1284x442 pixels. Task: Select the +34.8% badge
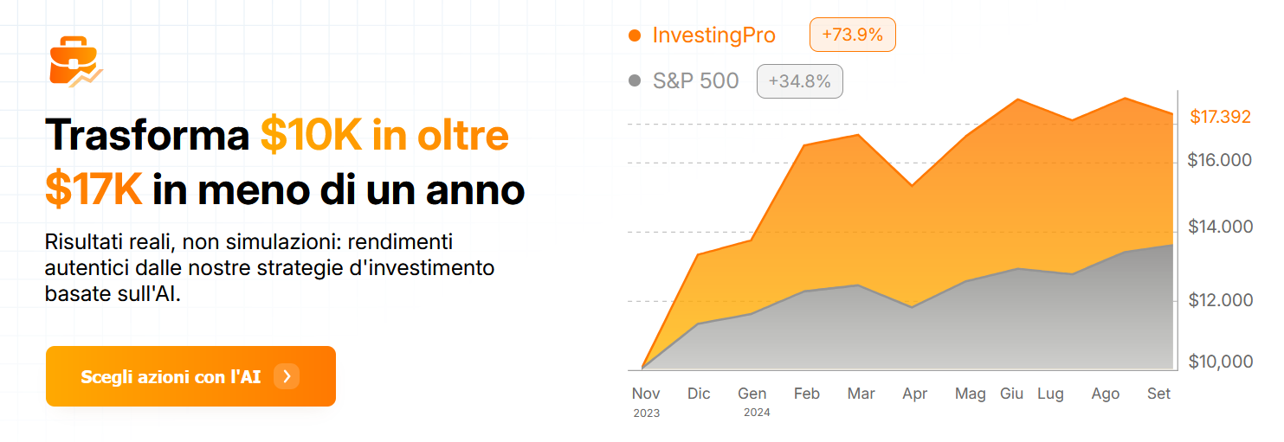[x=800, y=81]
